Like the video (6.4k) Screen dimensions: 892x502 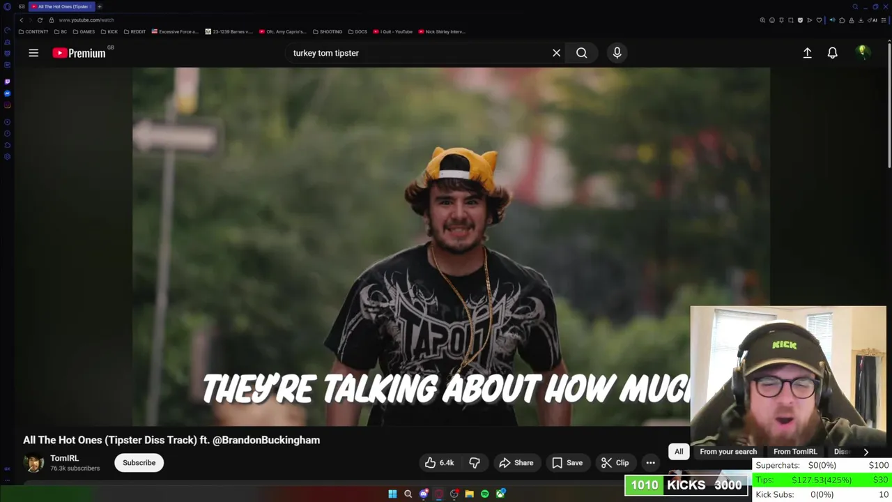440,463
